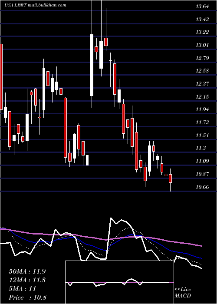Select the 12.58 price axis label

pos(202,71)
